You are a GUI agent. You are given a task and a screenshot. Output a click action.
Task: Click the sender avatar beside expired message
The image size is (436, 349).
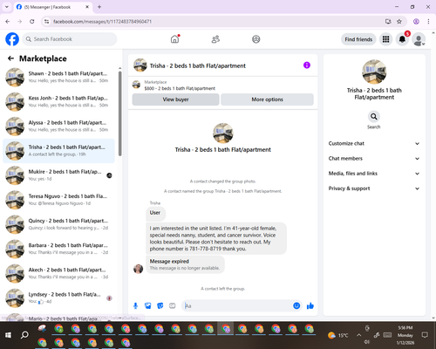click(138, 269)
